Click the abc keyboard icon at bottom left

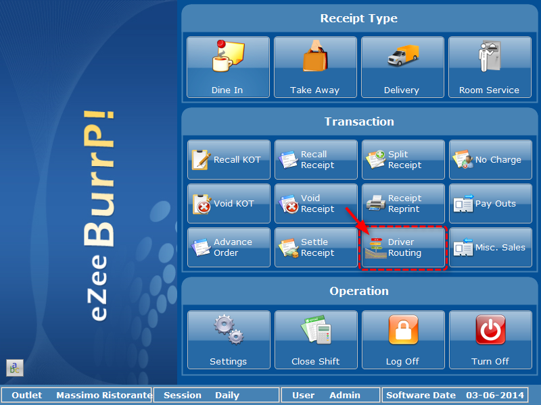point(14,368)
